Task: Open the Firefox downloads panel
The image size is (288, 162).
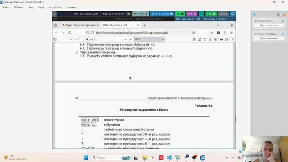Action: pyautogui.click(x=212, y=33)
